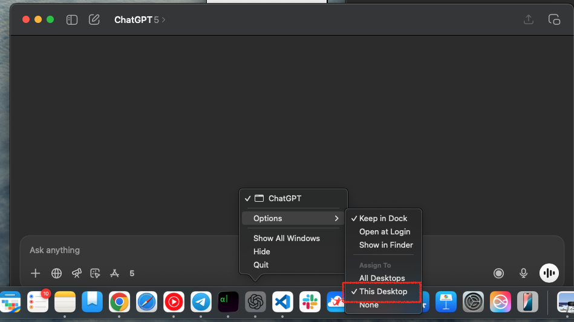The height and width of the screenshot is (322, 574).
Task: Open Telegram from the Dock
Action: tap(201, 302)
